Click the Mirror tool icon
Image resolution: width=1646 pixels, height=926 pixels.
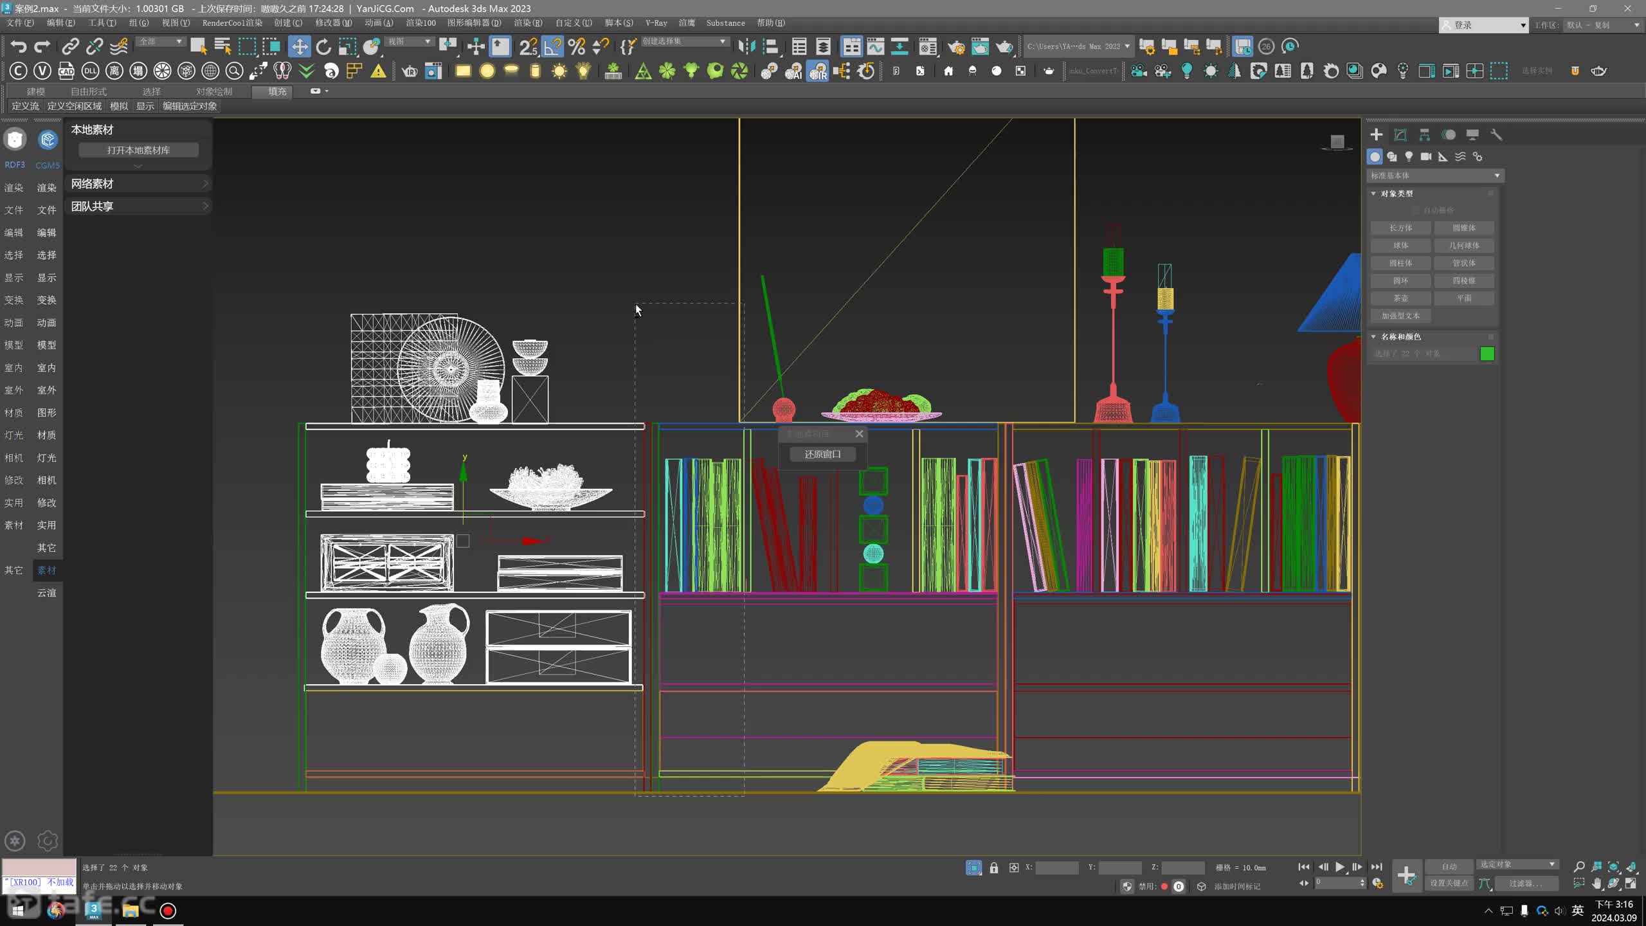tap(746, 46)
